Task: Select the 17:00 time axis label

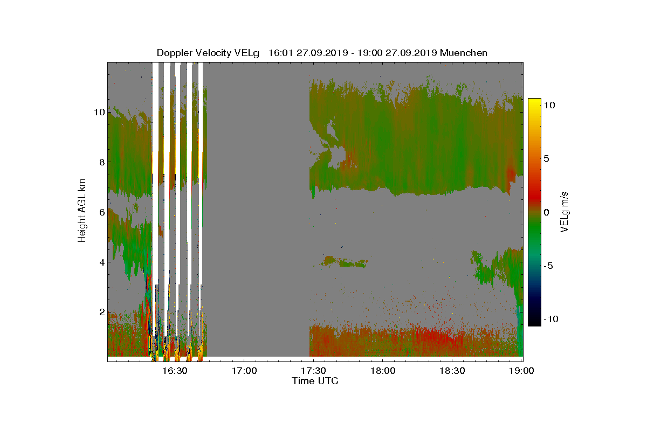Action: (x=244, y=371)
